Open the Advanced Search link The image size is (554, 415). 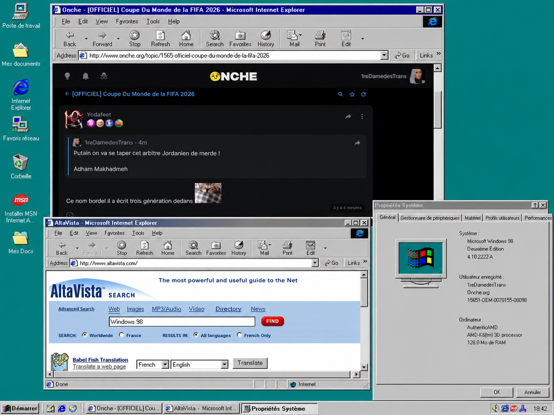click(76, 309)
